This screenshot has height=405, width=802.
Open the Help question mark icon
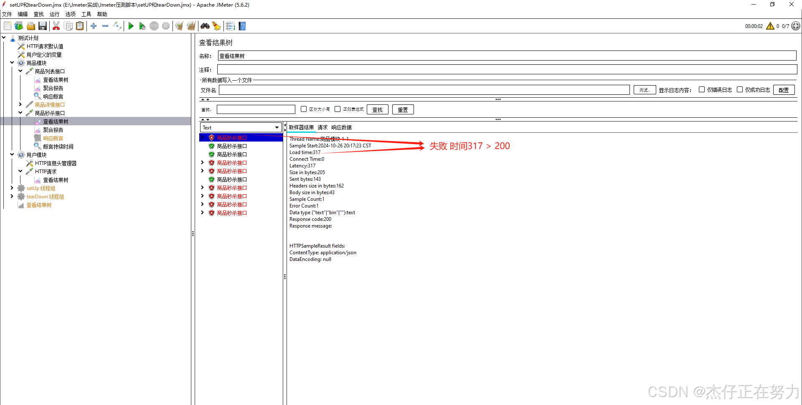point(242,26)
